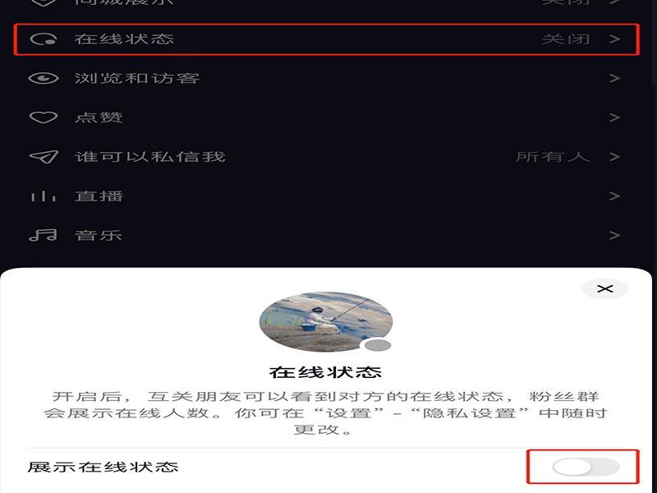Open the 点赞 settings entry
Image resolution: width=657 pixels, height=493 pixels.
[x=327, y=117]
